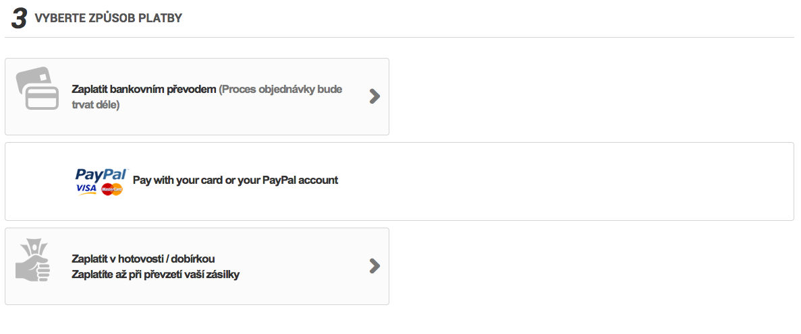The width and height of the screenshot is (801, 334).
Task: Click the hand holding cash icon
Action: tap(34, 264)
